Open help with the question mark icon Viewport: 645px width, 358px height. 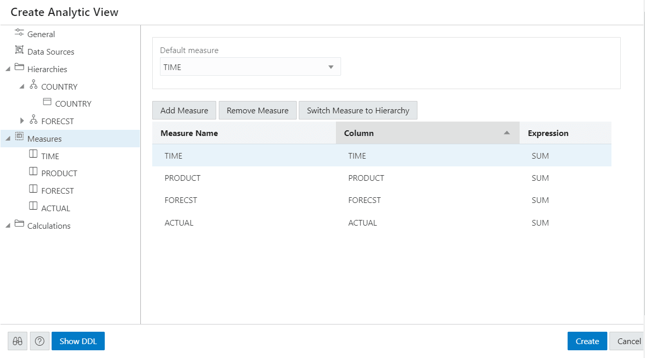40,341
